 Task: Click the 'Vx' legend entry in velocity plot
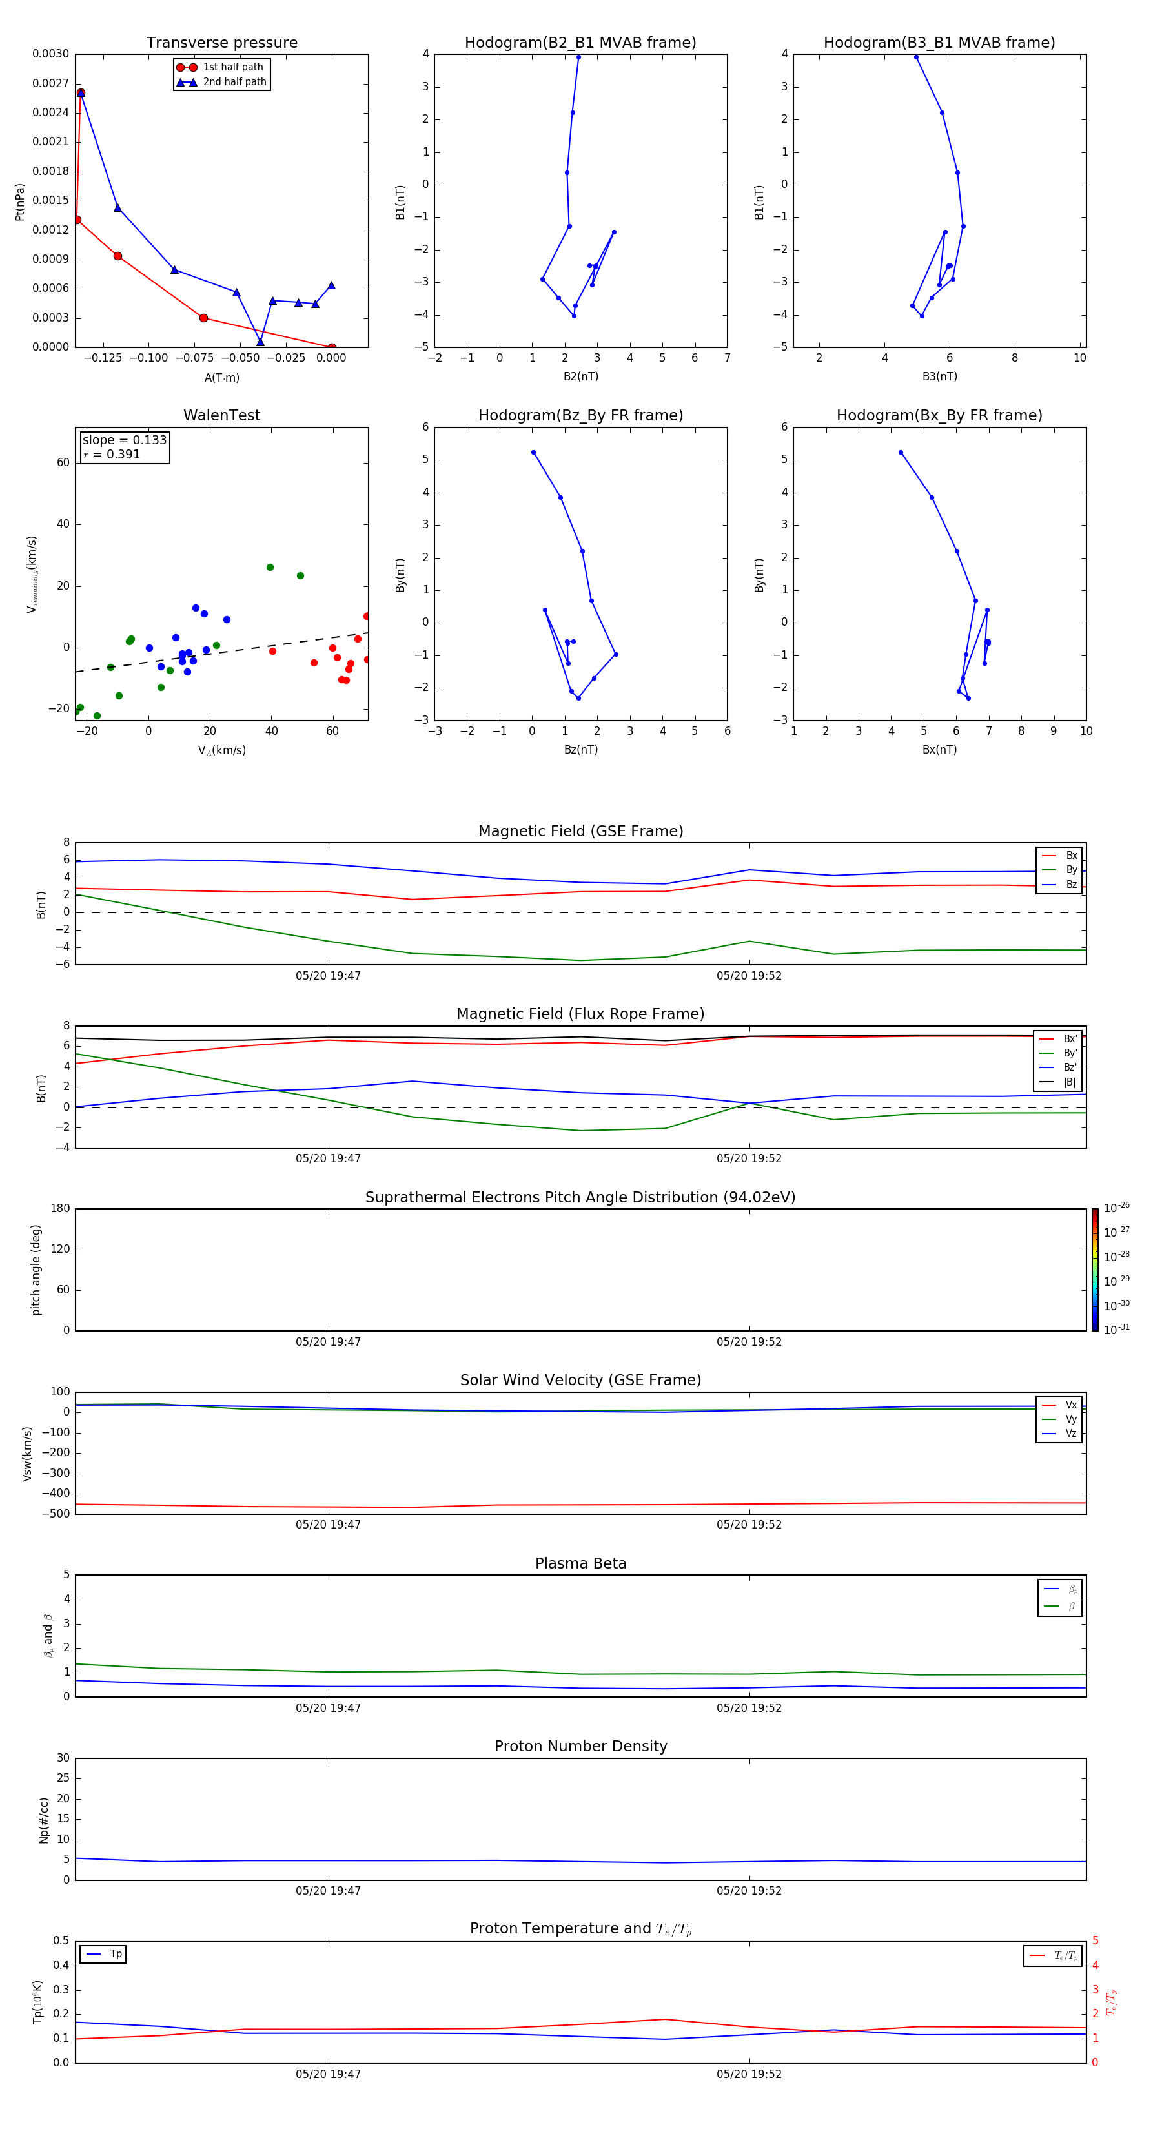click(x=1059, y=1405)
